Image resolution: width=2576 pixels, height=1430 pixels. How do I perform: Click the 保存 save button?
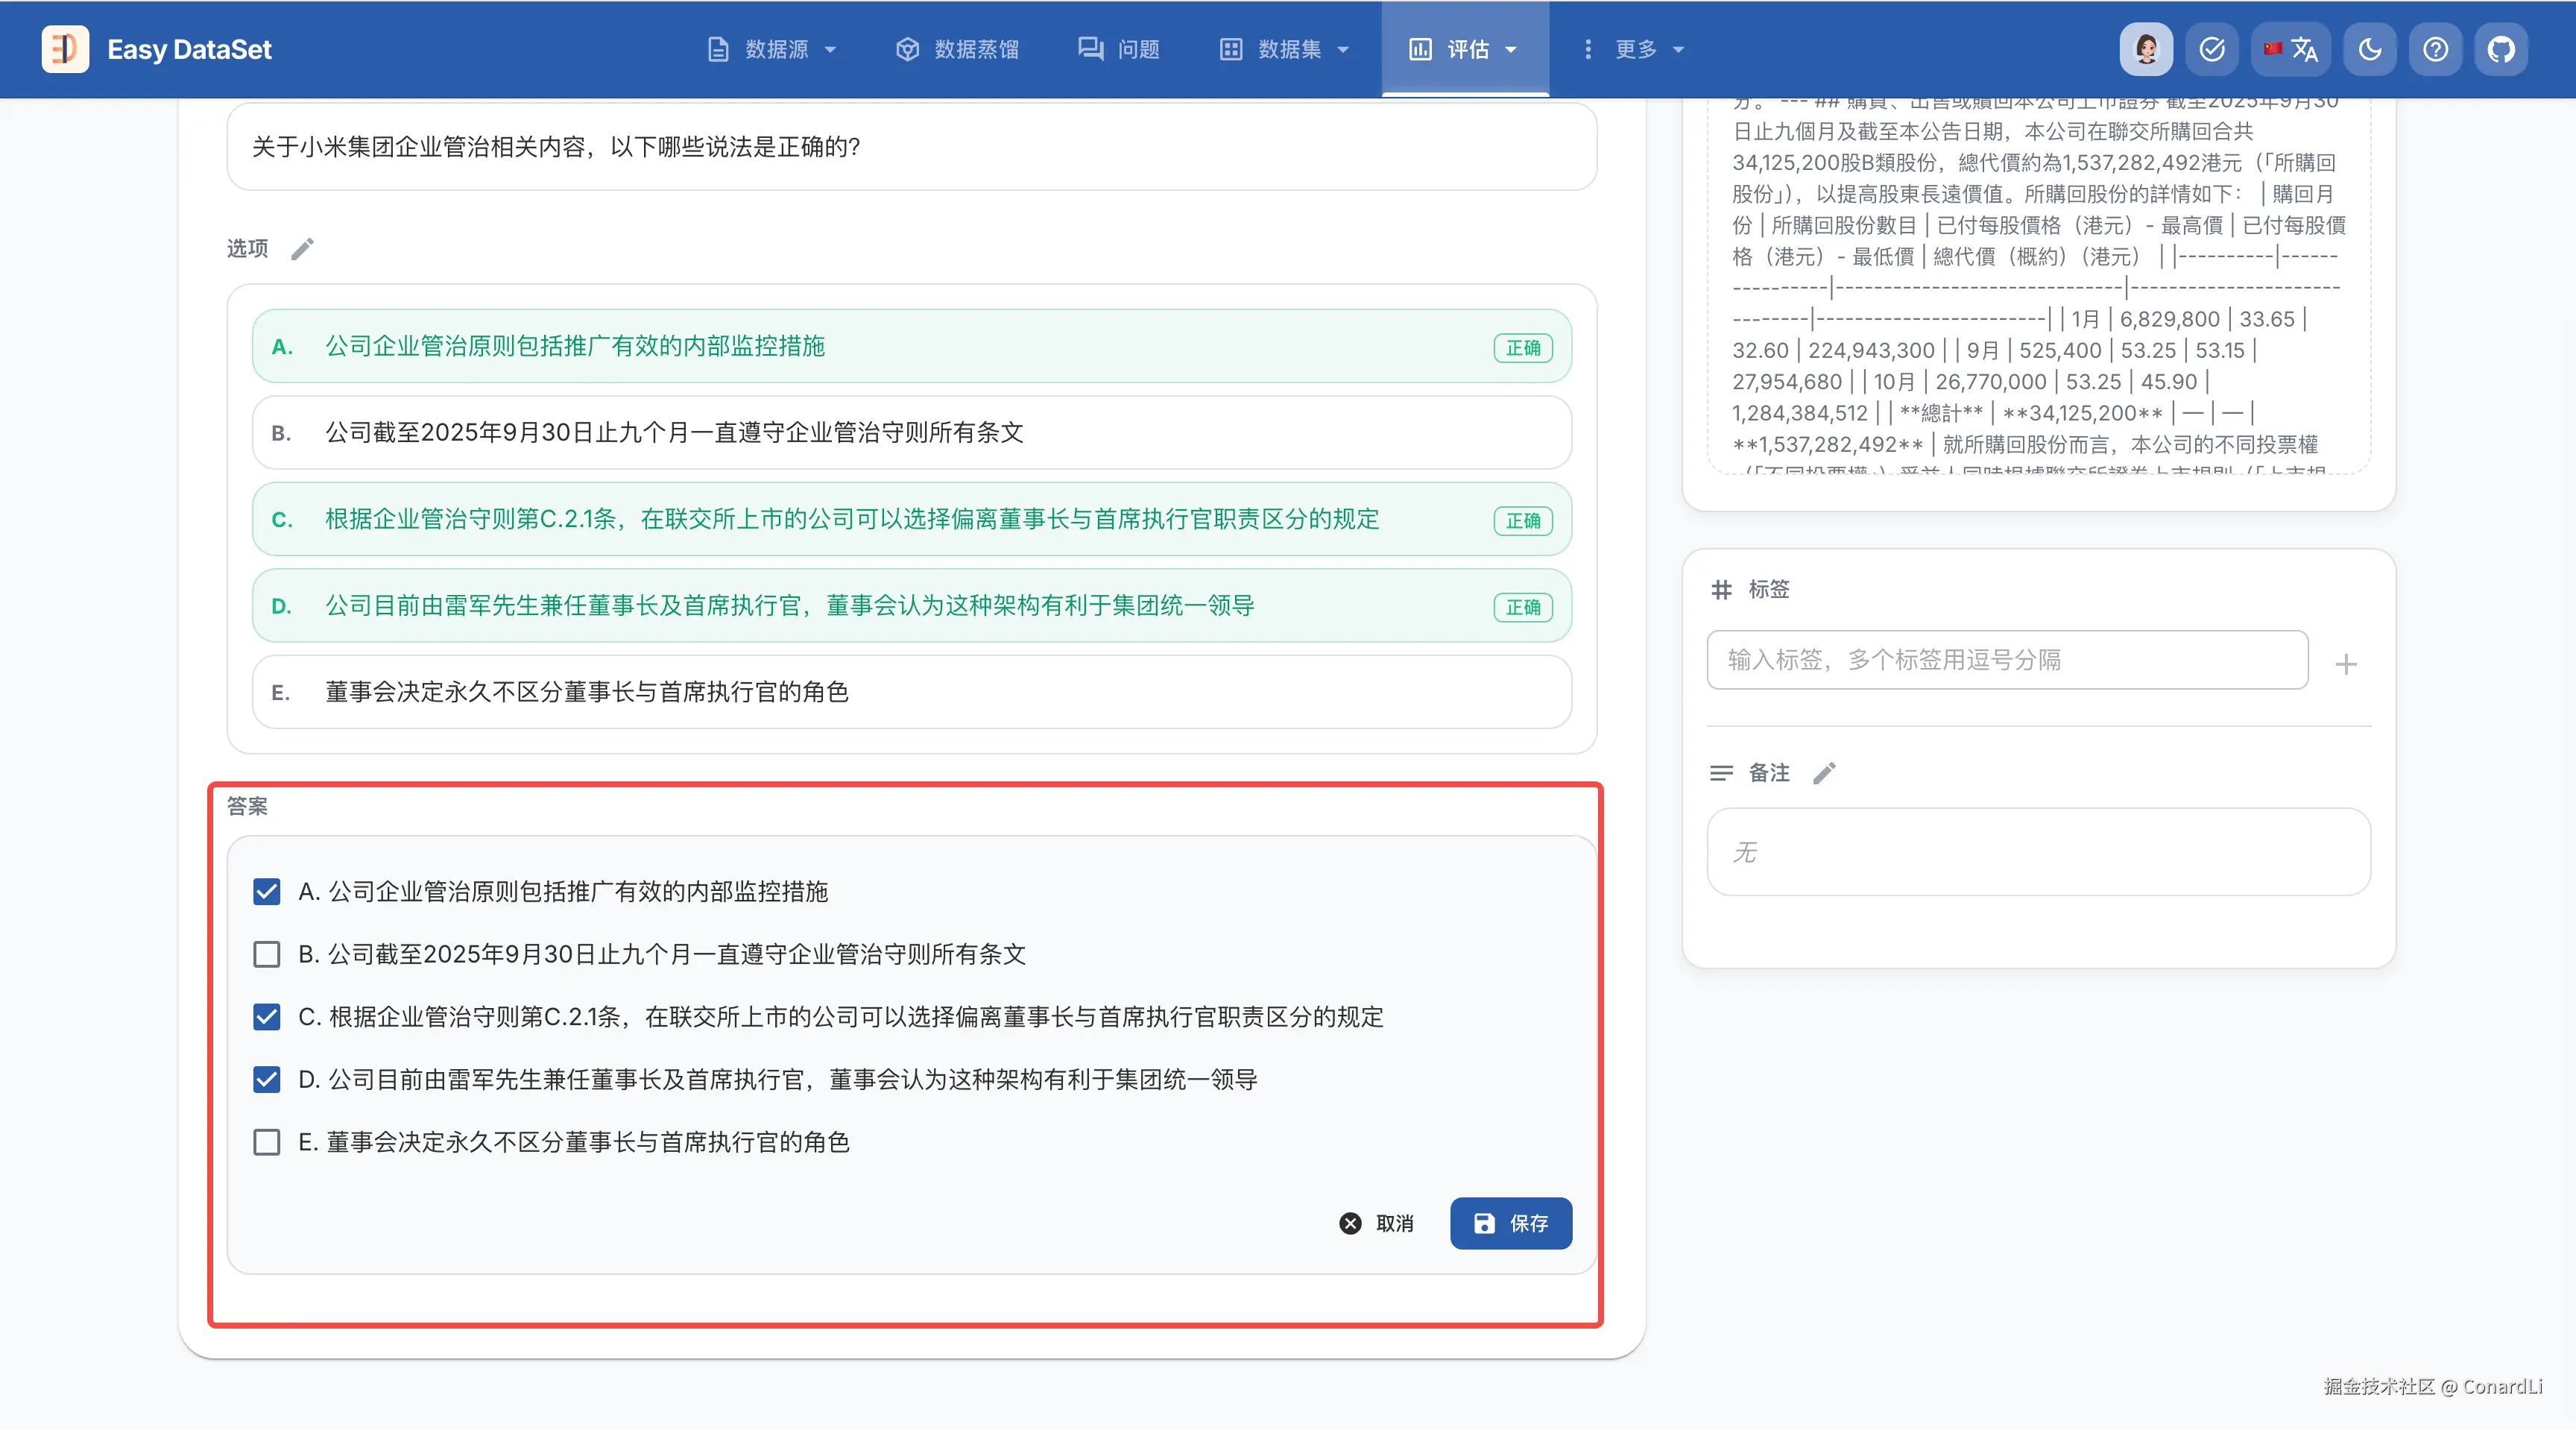[1510, 1223]
